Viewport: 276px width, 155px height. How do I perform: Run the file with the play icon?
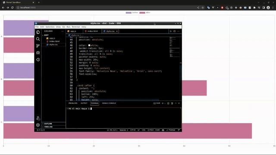point(171,31)
